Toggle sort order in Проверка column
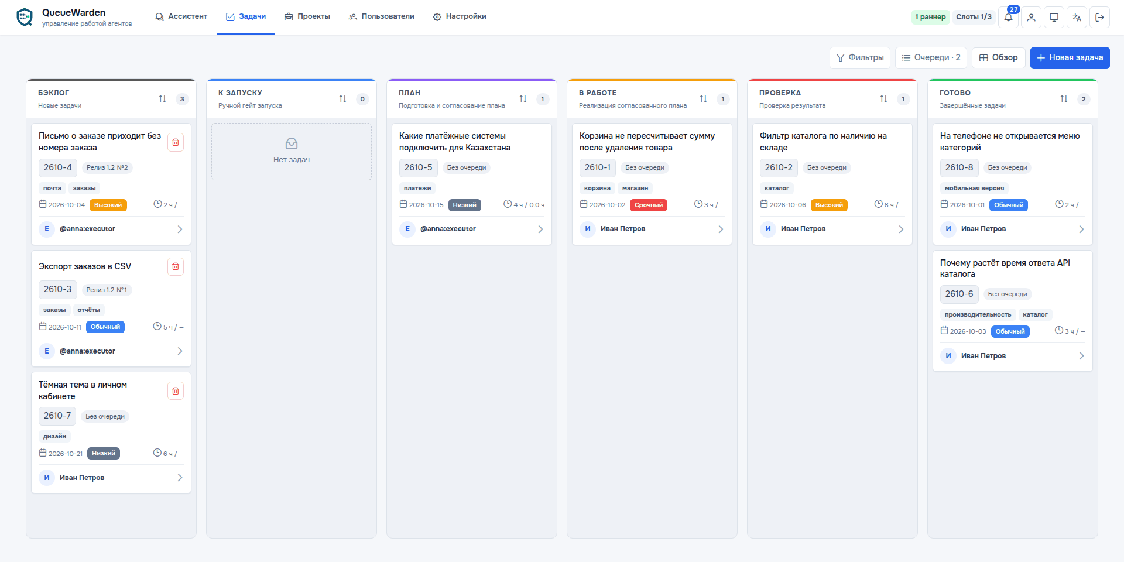The width and height of the screenshot is (1124, 562). [883, 99]
